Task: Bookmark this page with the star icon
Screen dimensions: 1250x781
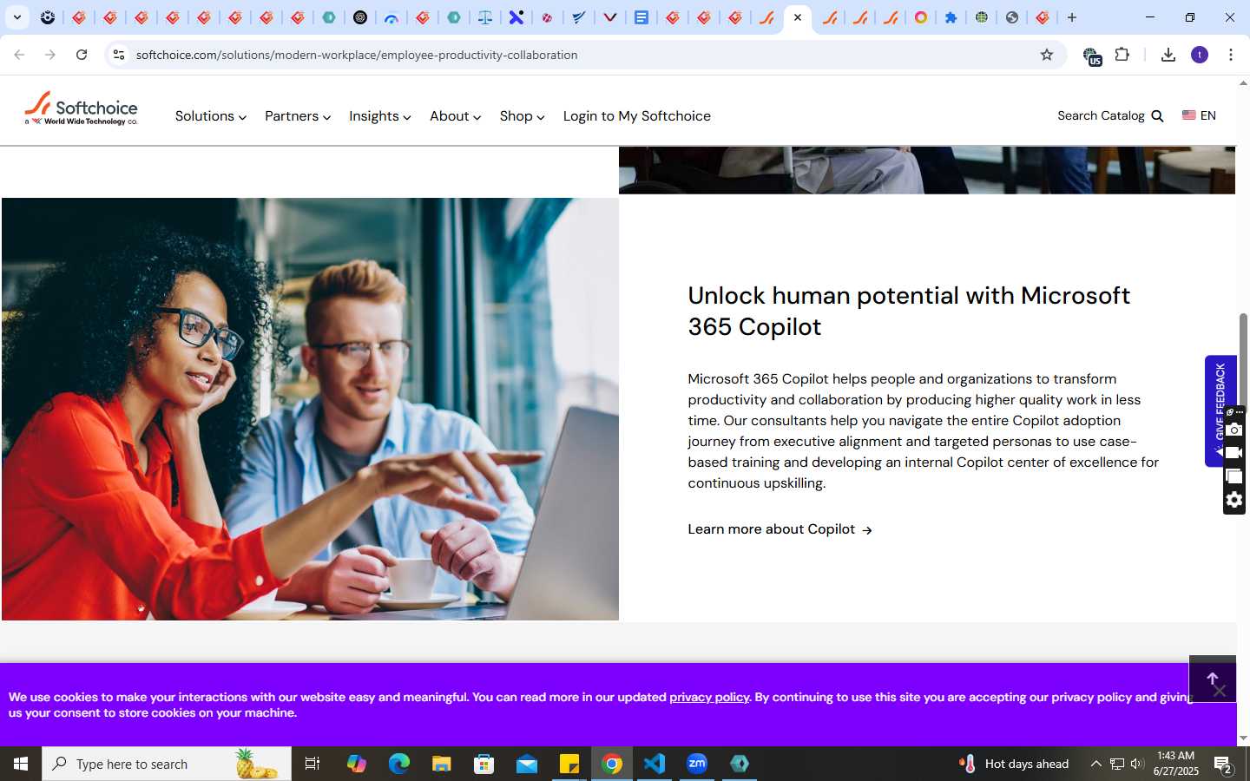Action: point(1047,55)
